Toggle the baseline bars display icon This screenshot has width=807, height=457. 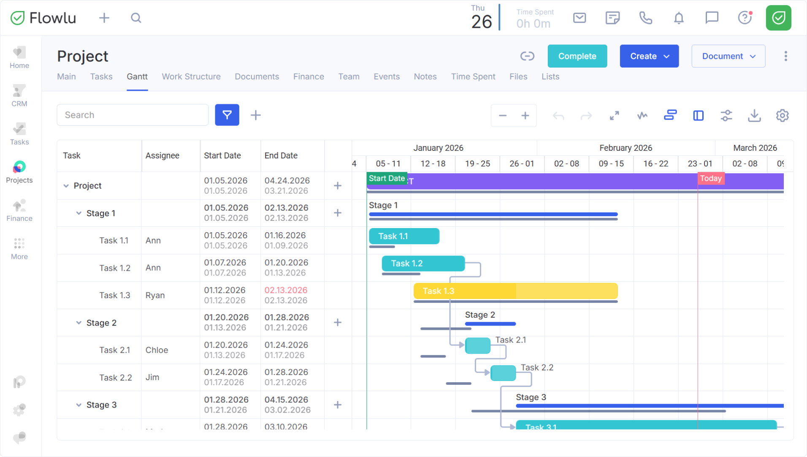point(670,116)
